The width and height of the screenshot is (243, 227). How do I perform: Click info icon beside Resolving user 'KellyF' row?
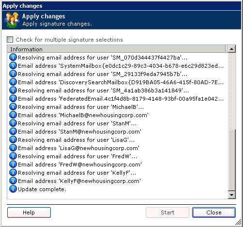[13, 172]
